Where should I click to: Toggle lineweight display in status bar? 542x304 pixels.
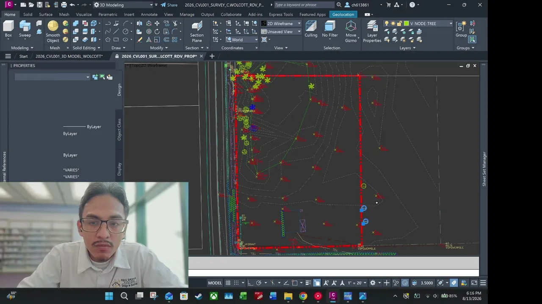point(308,283)
